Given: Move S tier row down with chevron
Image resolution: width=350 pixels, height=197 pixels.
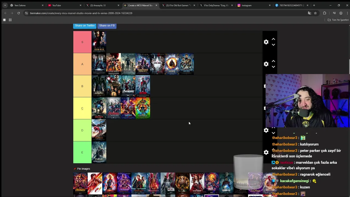Looking at the screenshot, I should (x=273, y=45).
